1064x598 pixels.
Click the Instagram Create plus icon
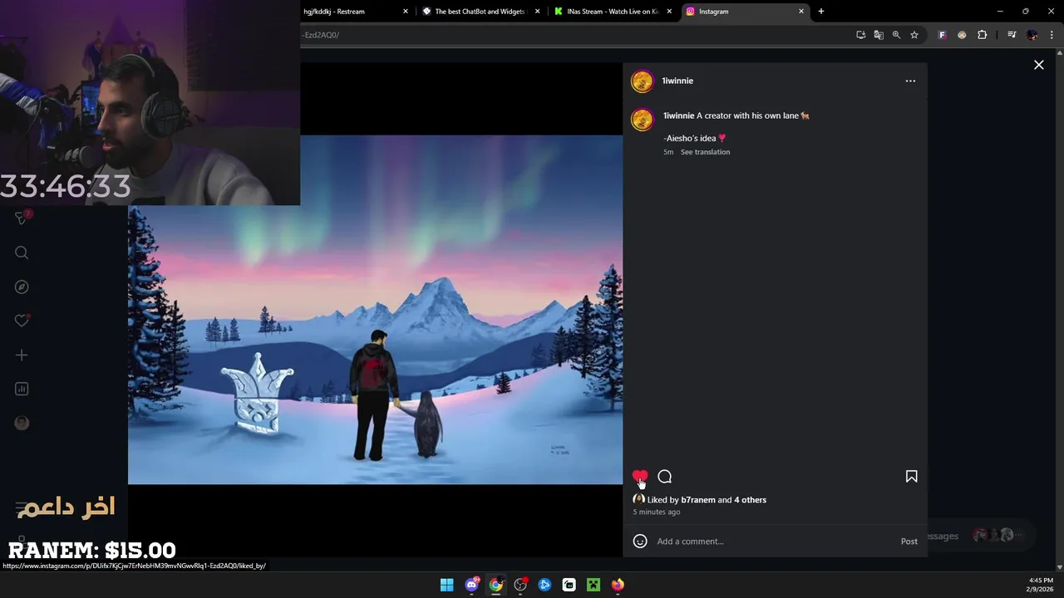point(22,355)
